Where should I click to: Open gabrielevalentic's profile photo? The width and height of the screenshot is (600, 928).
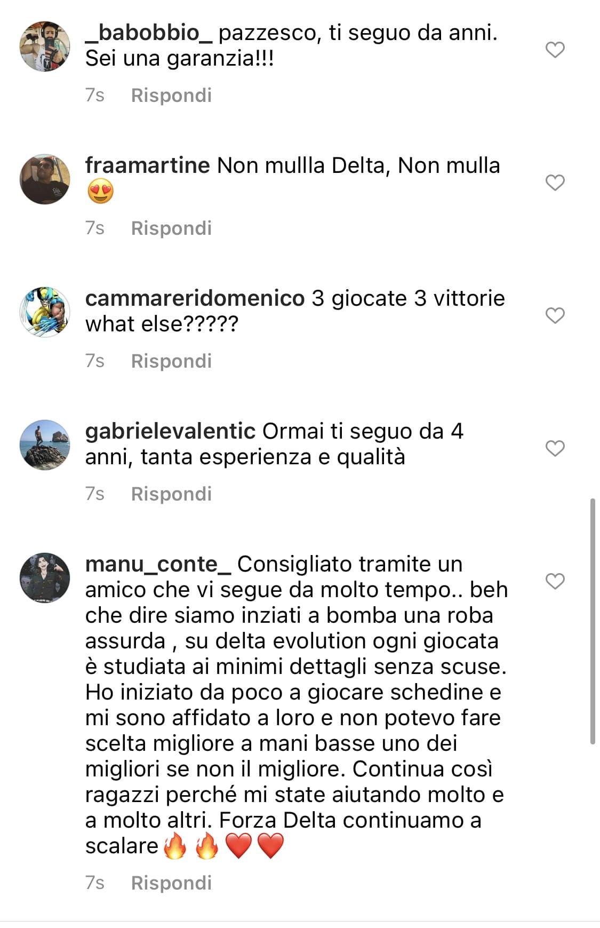tap(45, 445)
